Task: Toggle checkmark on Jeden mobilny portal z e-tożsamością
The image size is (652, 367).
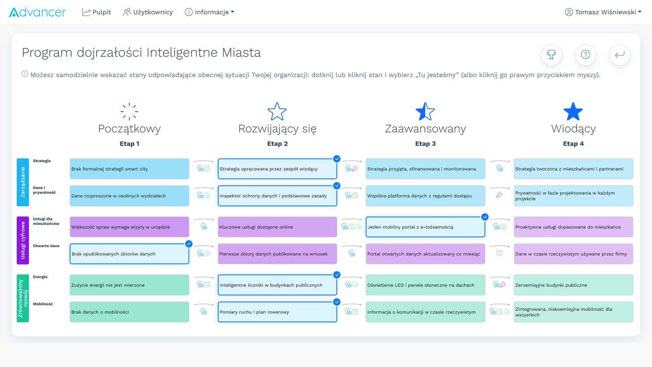Action: tap(485, 217)
